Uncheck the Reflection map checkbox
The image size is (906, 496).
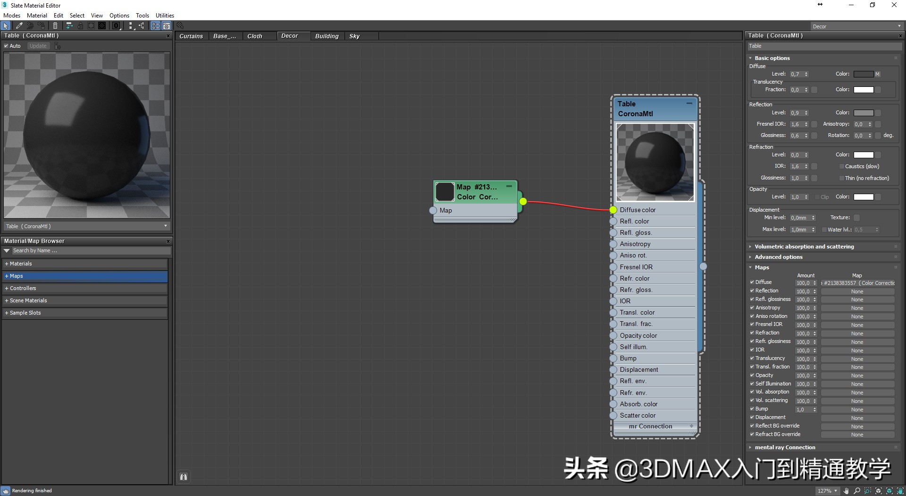[752, 291]
